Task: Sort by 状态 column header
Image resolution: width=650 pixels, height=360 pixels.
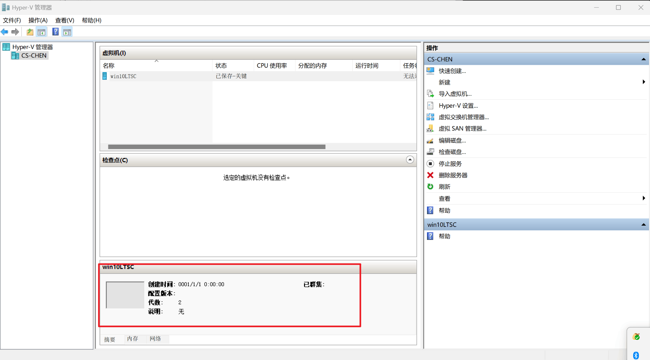Action: [233, 65]
